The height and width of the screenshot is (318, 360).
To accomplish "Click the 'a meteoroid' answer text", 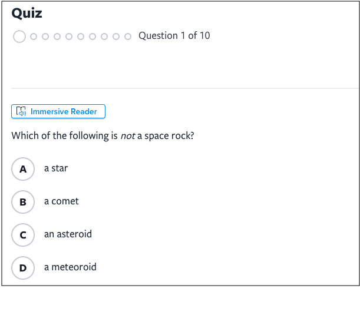I will [x=70, y=267].
